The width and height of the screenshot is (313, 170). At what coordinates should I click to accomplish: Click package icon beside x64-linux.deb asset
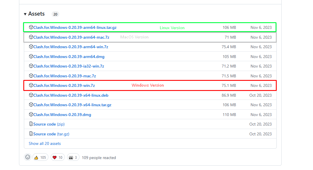pos(31,95)
